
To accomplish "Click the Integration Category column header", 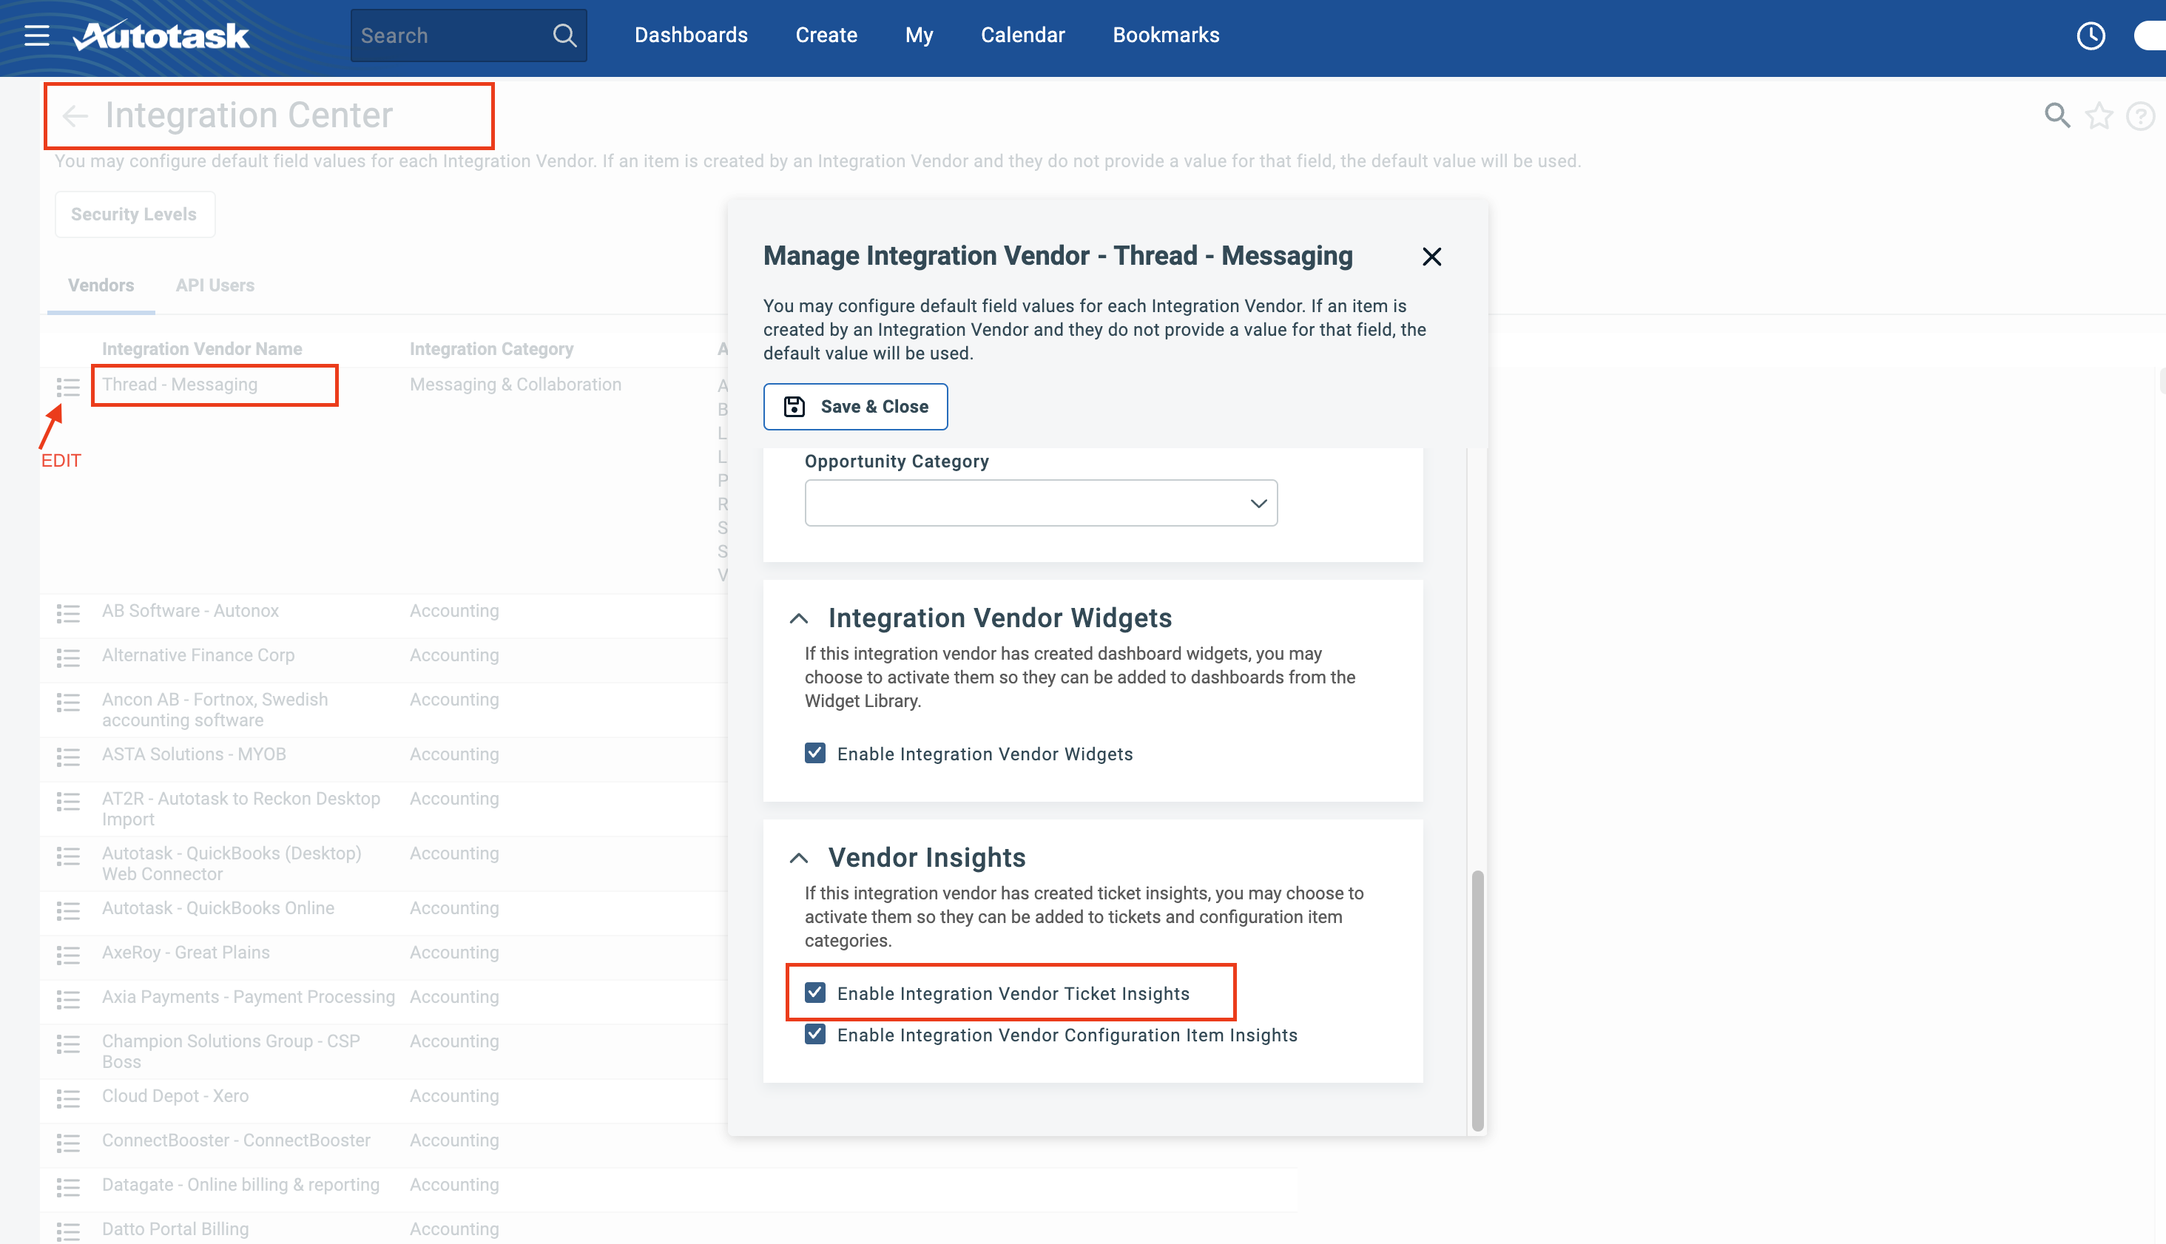I will (x=491, y=348).
